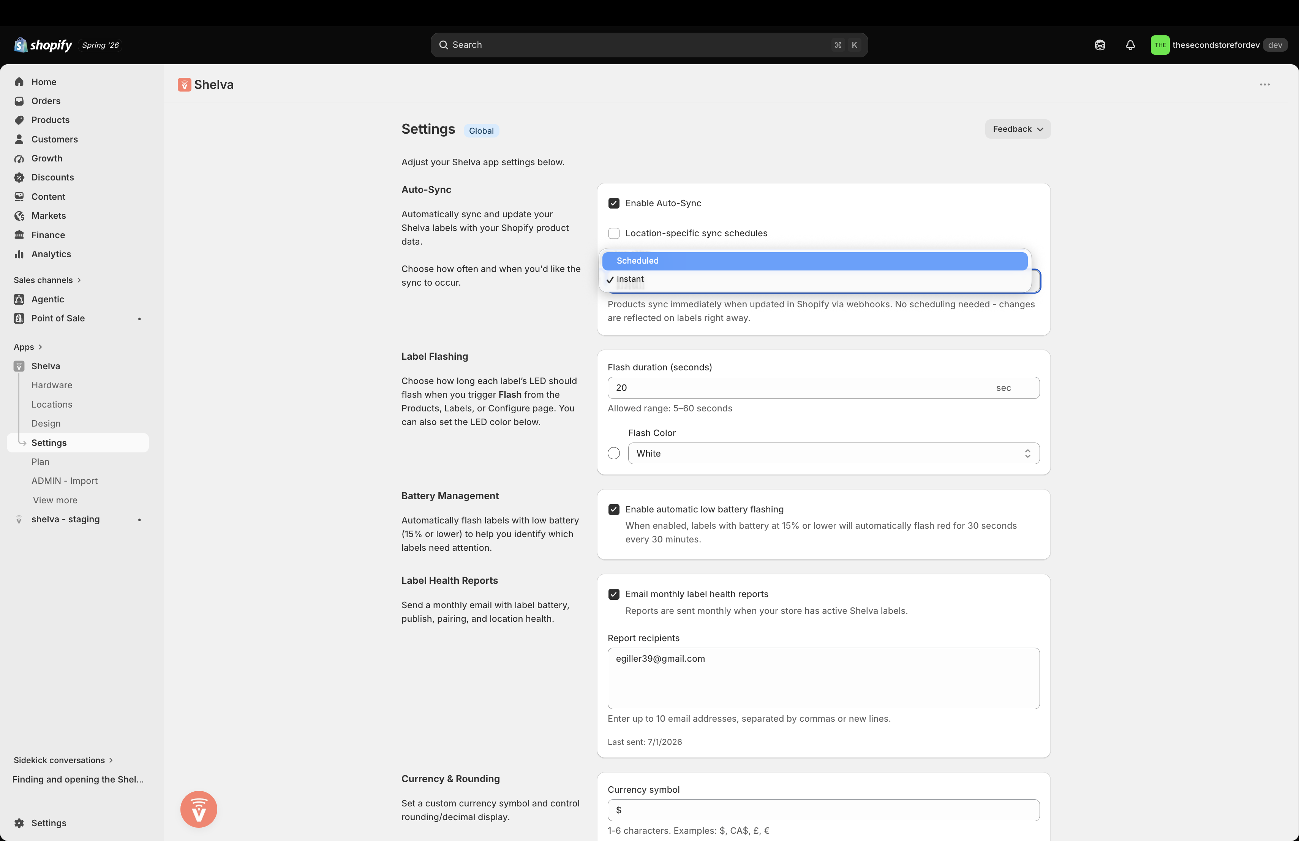1299x841 pixels.
Task: Open the Sidekick assistant icon in top bar
Action: (1100, 45)
